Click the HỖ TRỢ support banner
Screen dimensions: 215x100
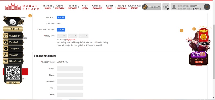tap(13, 29)
